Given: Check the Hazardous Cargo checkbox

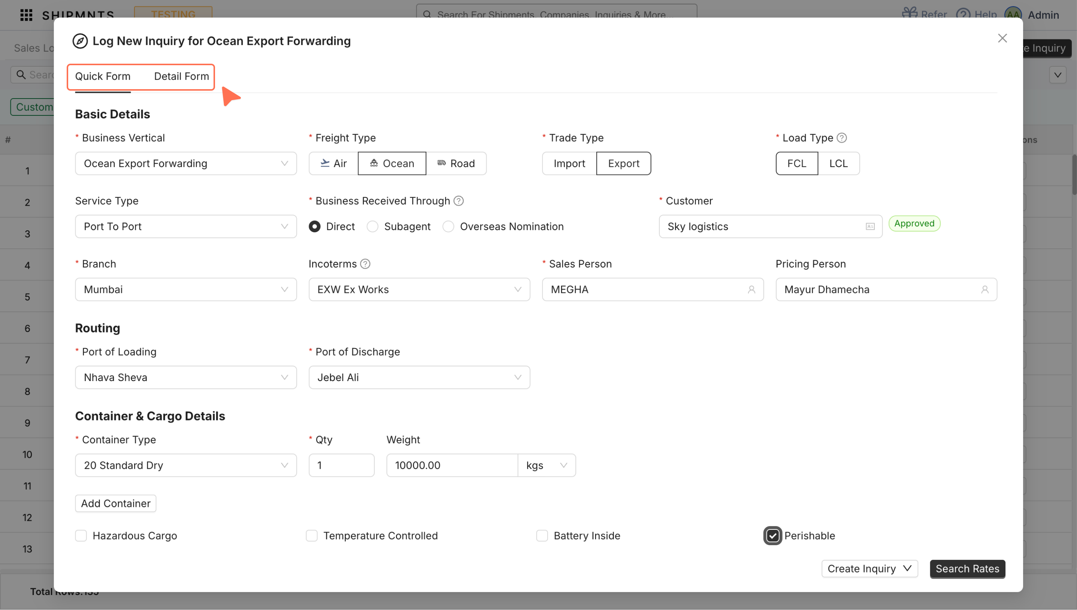Looking at the screenshot, I should click(81, 536).
